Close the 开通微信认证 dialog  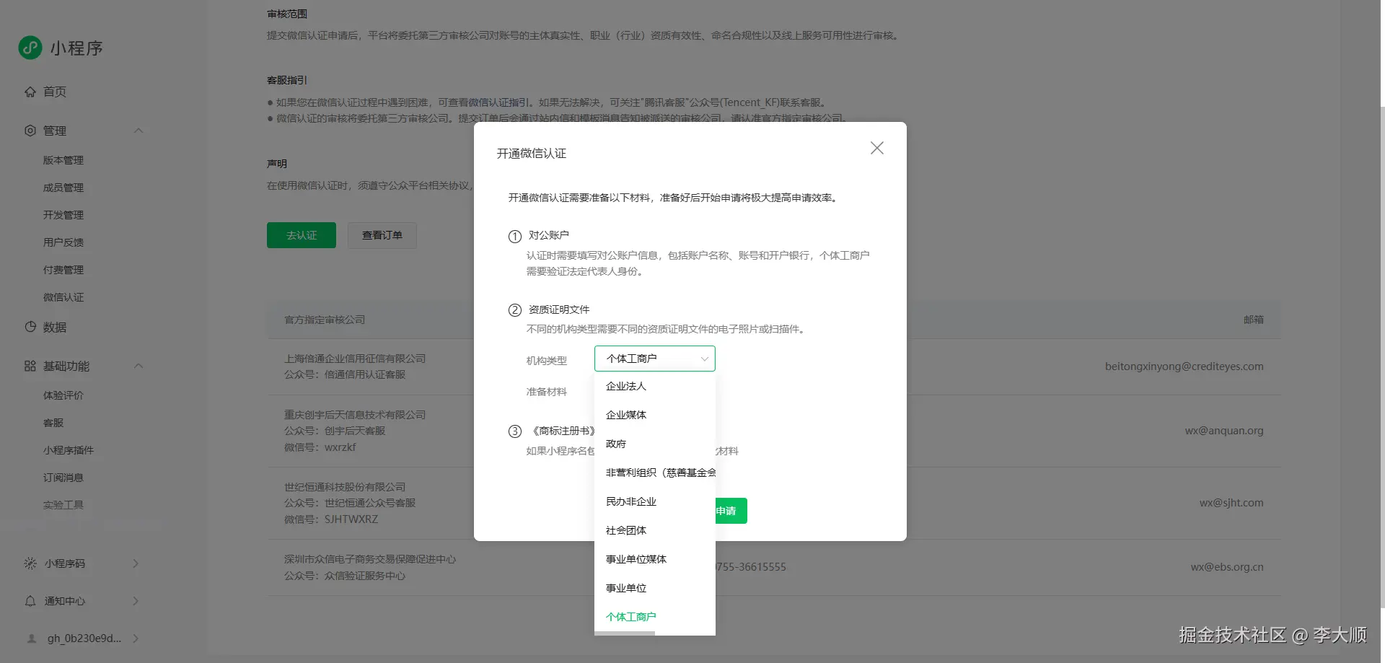(877, 148)
